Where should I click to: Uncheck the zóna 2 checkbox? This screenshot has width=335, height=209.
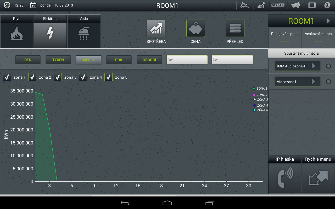click(x=32, y=77)
